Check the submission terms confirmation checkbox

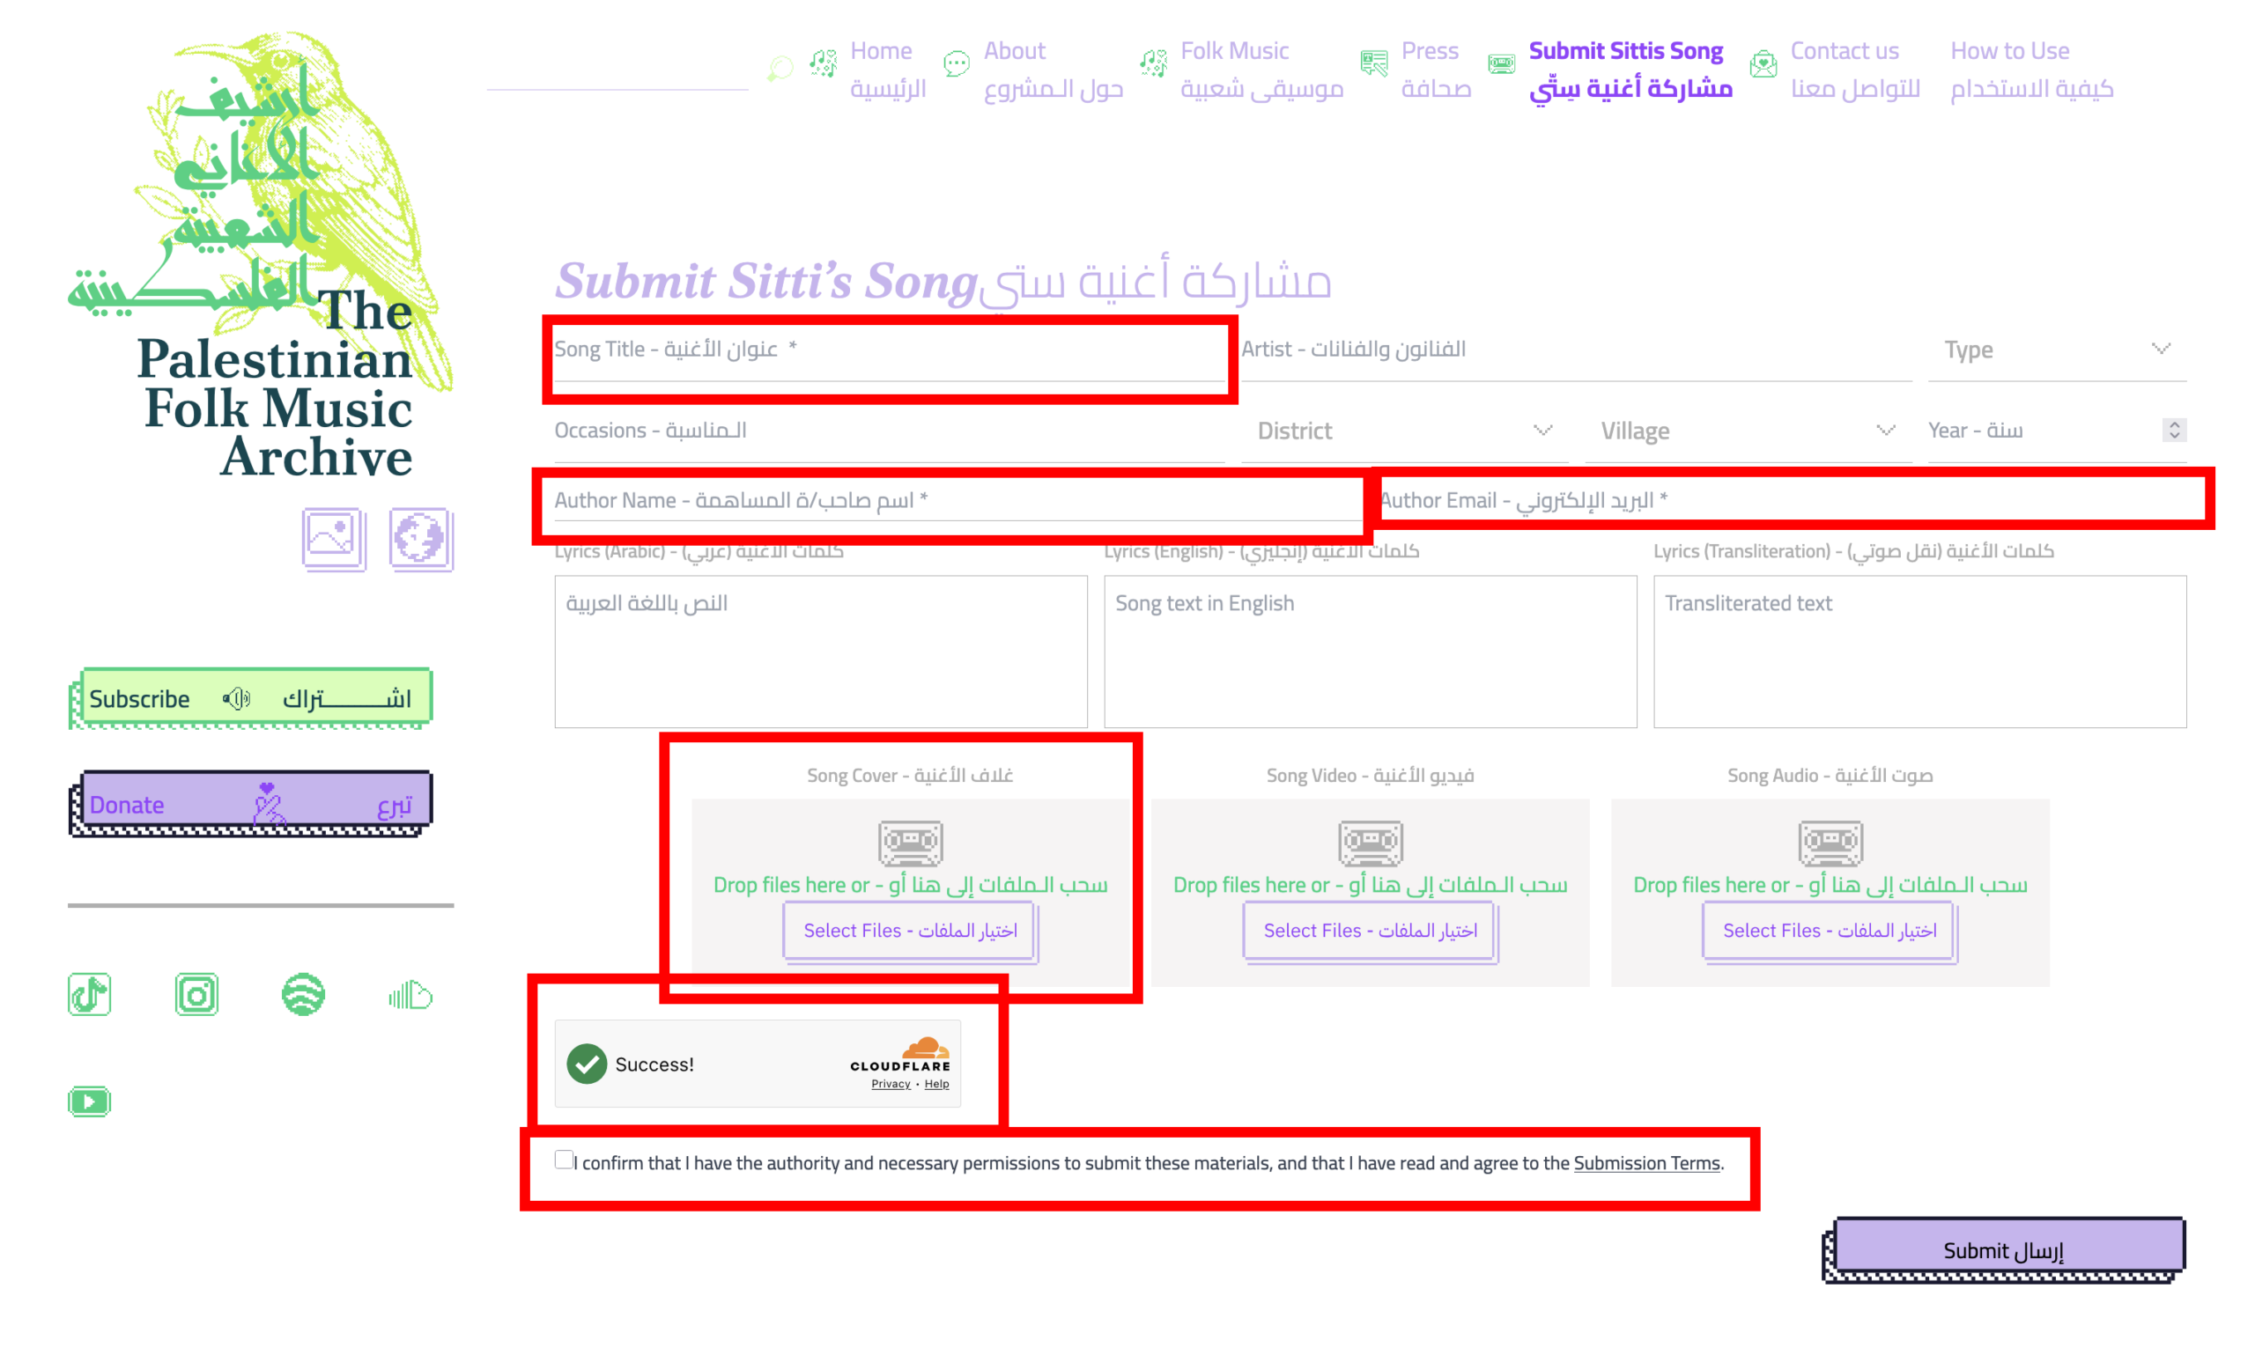(564, 1160)
